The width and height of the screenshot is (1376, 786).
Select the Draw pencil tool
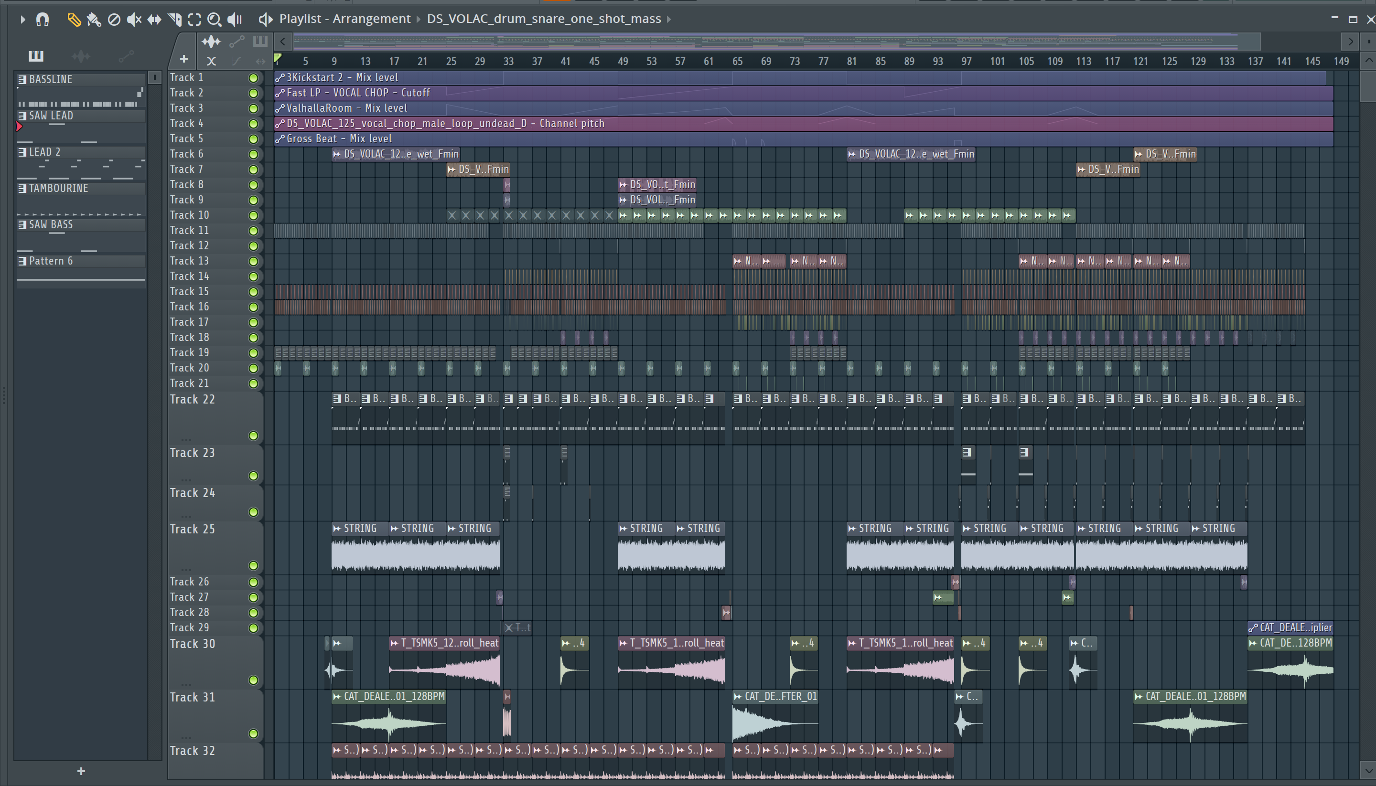tap(74, 20)
